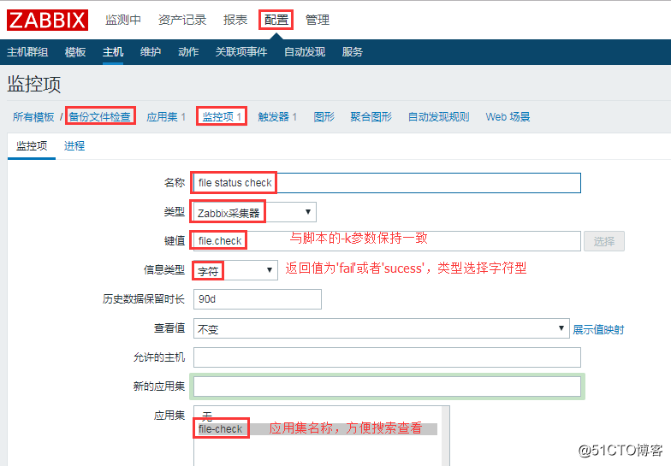Viewport: 671px width, 466px height.
Task: Open the 管理 top menu
Action: 317,21
